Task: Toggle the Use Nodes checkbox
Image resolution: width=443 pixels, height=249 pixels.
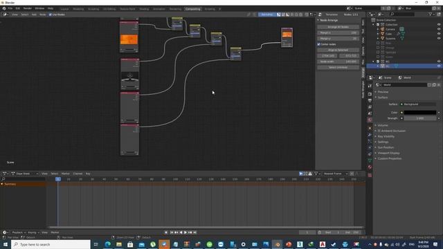Action: tap(51, 15)
